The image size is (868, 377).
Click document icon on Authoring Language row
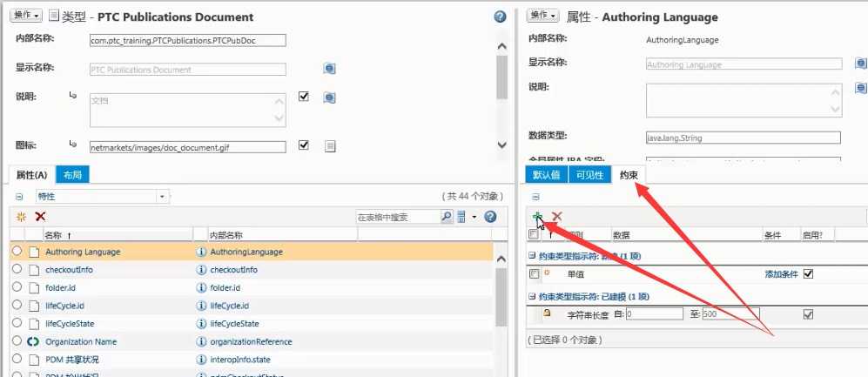[x=34, y=252]
